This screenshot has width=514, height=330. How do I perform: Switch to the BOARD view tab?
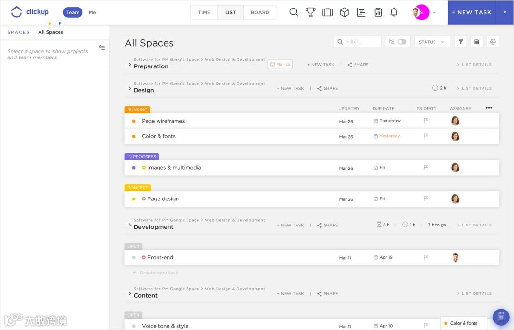pyautogui.click(x=260, y=12)
